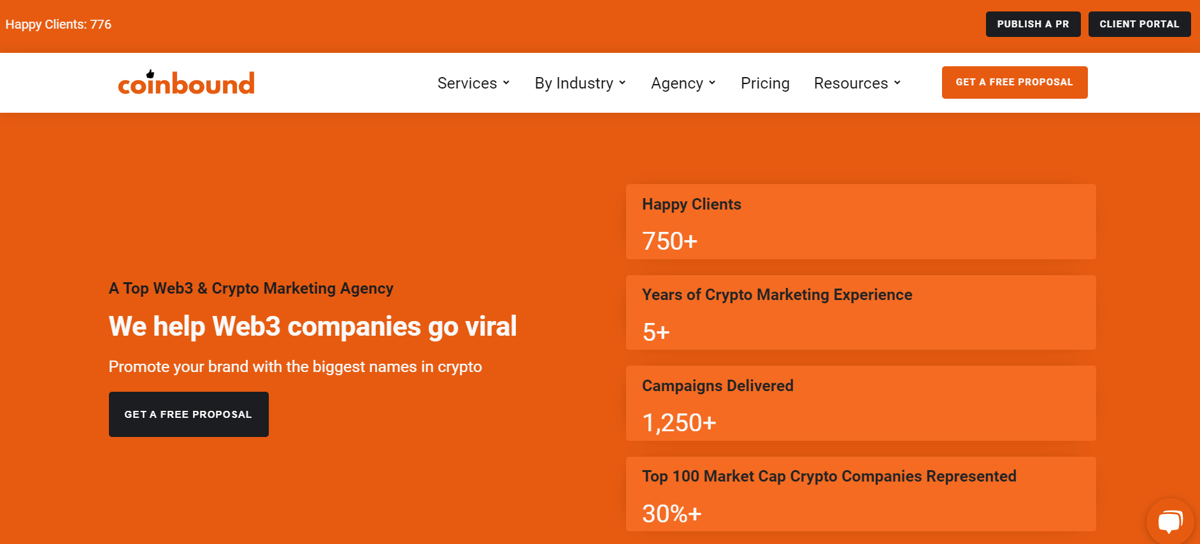Select the Campaigns Delivered 1,250+ card
1200x544 pixels.
861,403
